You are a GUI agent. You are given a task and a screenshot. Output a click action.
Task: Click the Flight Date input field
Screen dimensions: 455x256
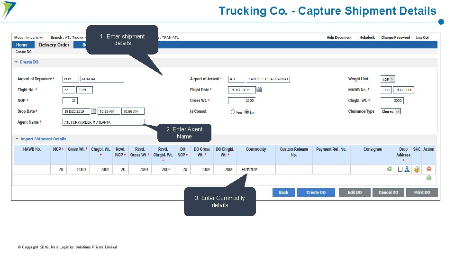(x=242, y=90)
